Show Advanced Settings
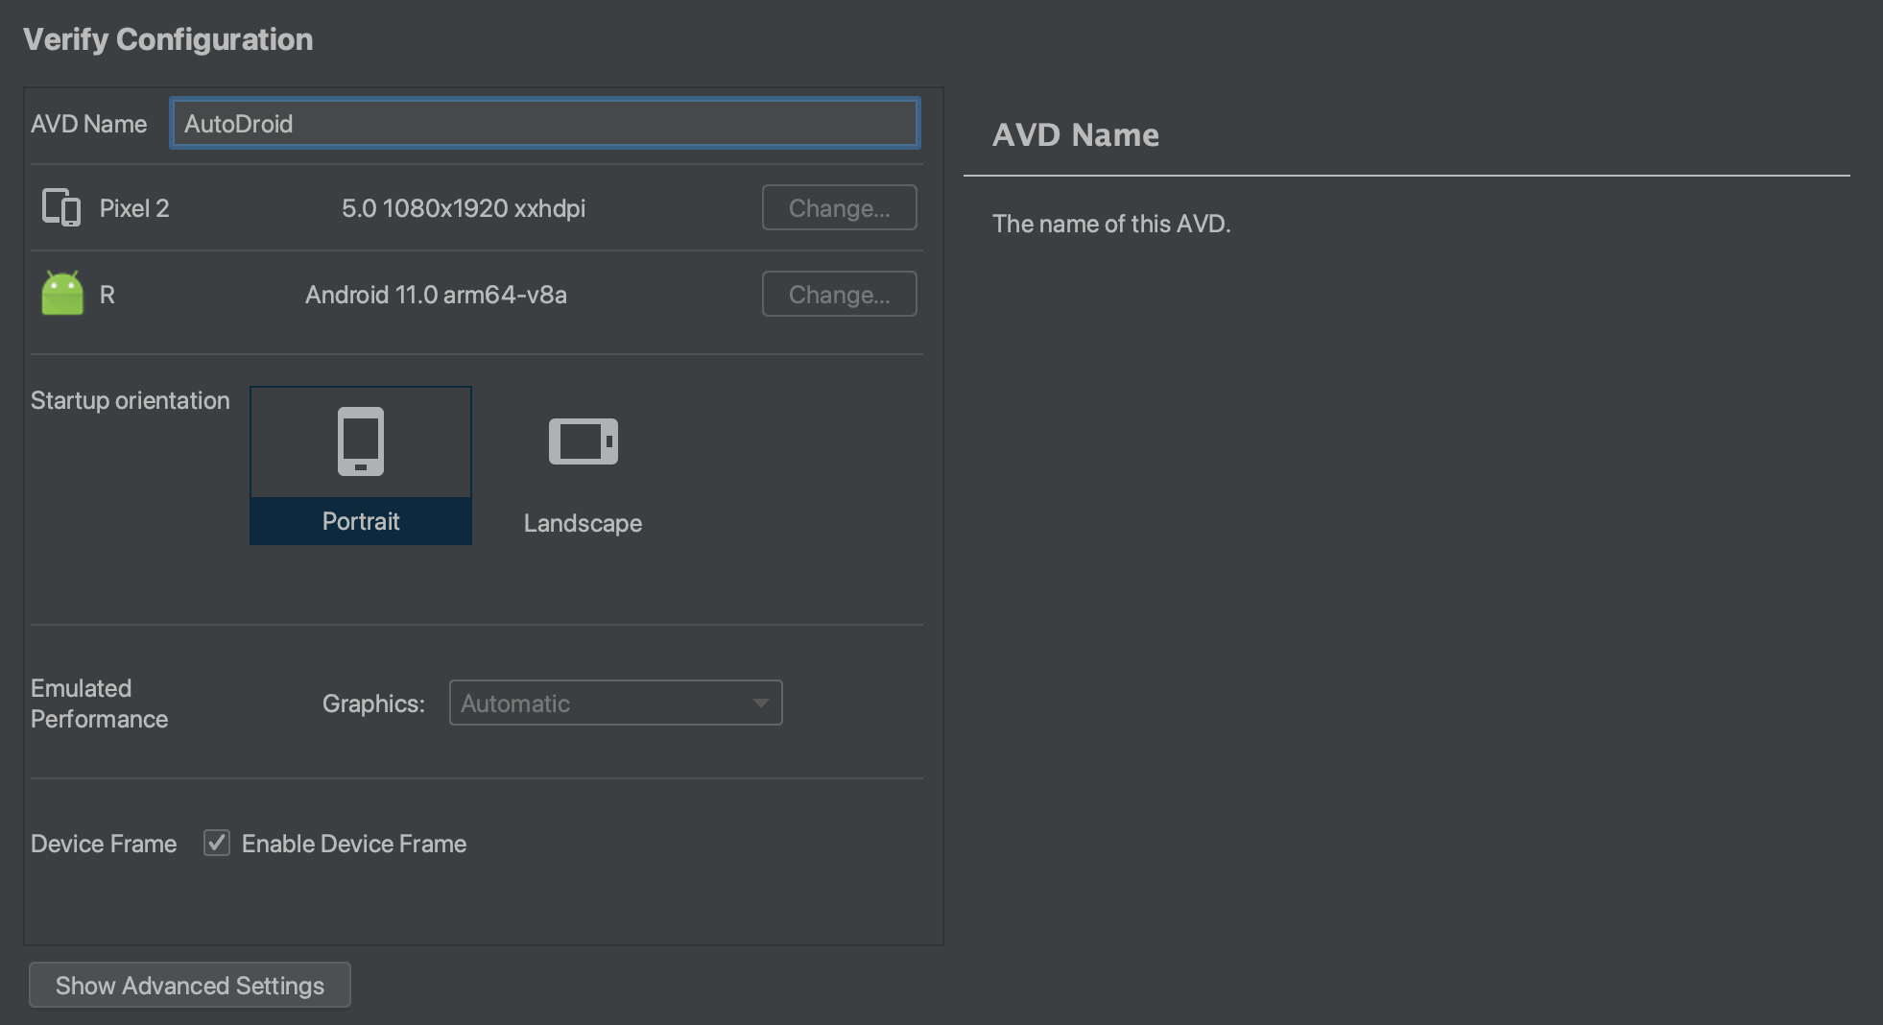This screenshot has height=1025, width=1883. (x=190, y=986)
